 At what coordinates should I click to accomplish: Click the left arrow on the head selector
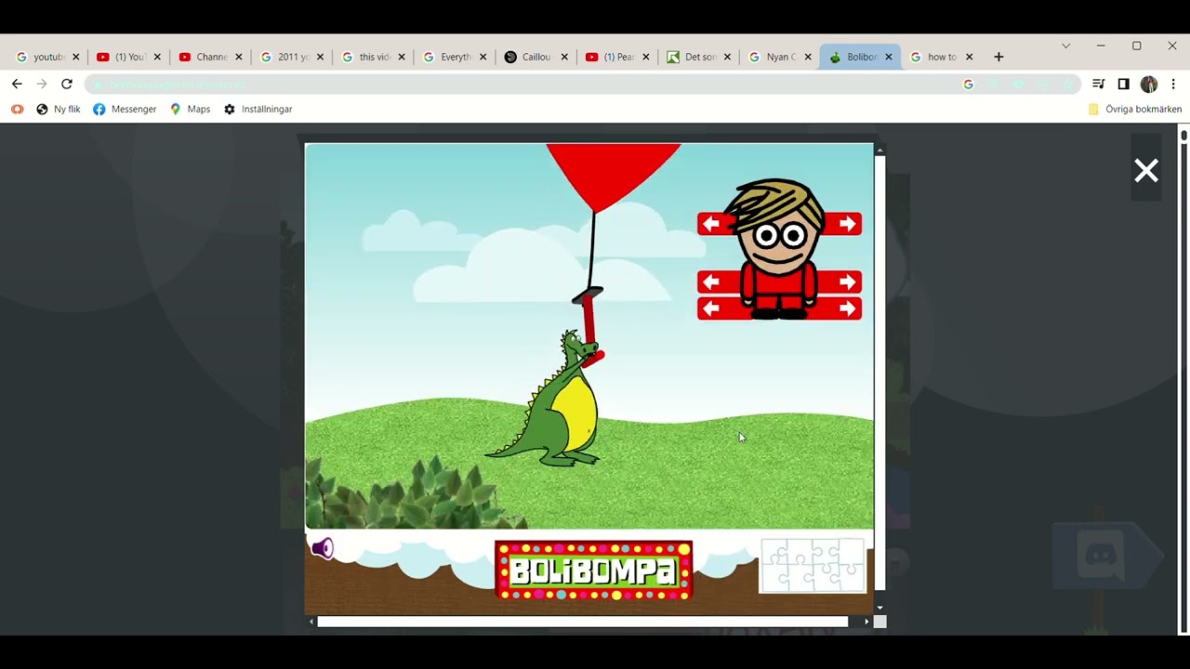coord(711,224)
